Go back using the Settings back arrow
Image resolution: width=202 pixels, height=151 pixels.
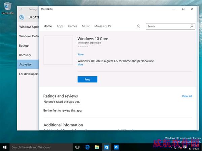pyautogui.click(x=22, y=9)
